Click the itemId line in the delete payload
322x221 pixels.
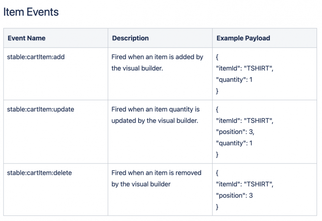coord(244,184)
